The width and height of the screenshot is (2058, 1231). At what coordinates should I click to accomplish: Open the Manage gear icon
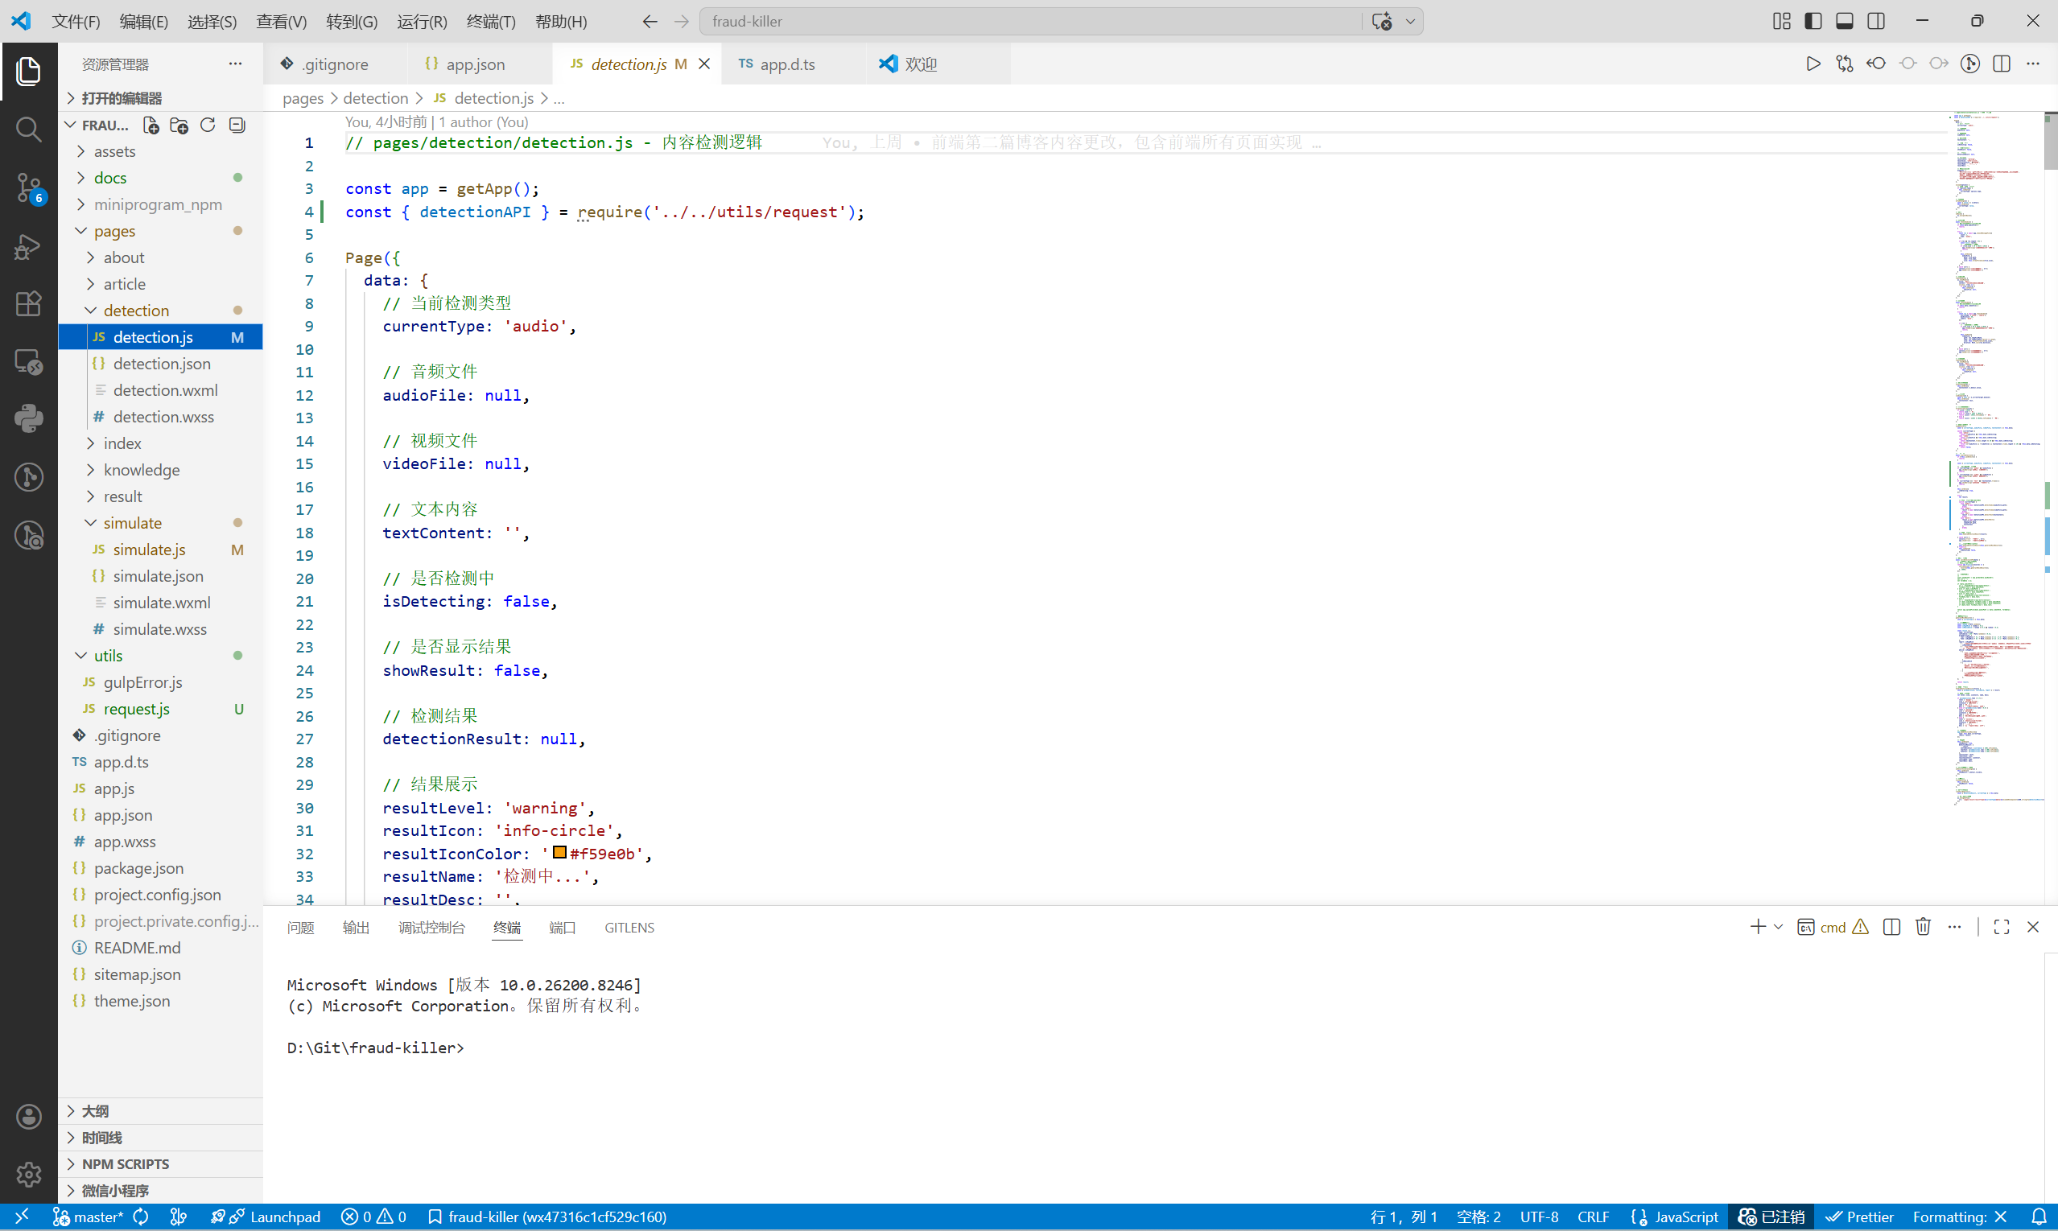[28, 1175]
